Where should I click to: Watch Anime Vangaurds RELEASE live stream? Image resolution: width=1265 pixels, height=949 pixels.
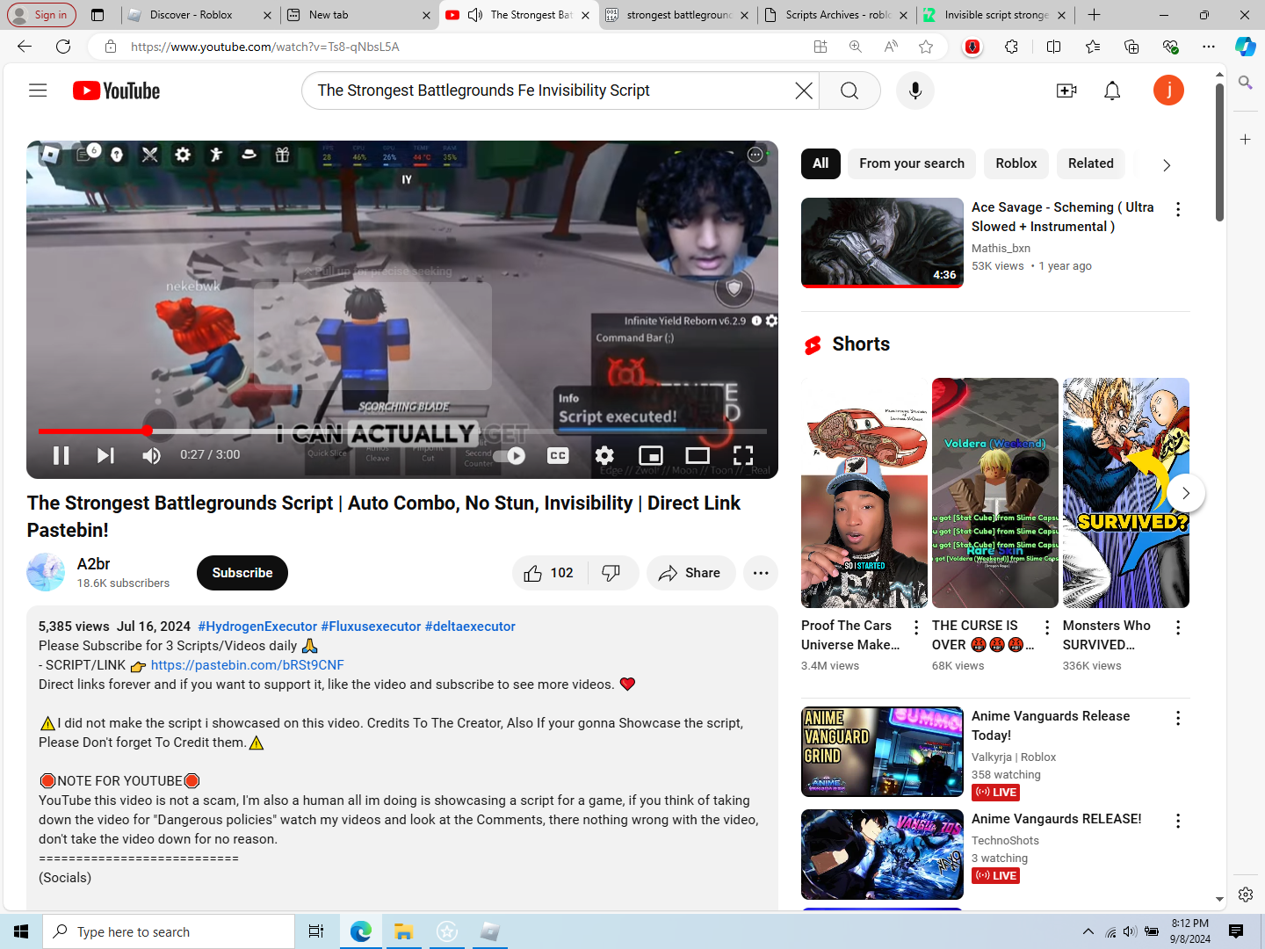pos(882,854)
